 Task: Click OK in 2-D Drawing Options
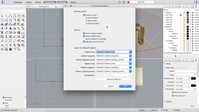click(125, 86)
